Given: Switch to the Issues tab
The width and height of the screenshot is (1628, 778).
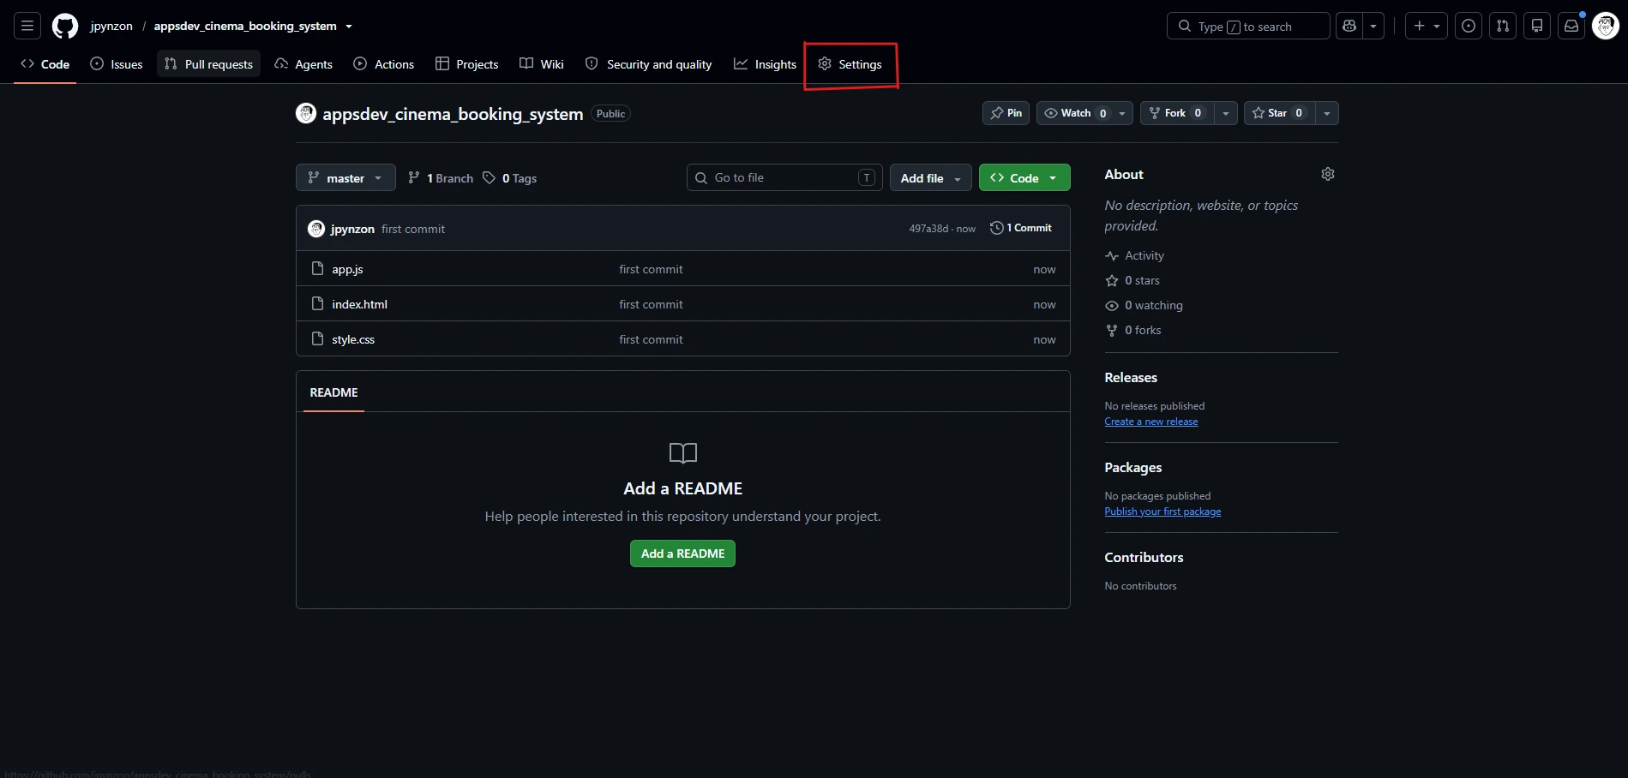Looking at the screenshot, I should click(x=117, y=64).
